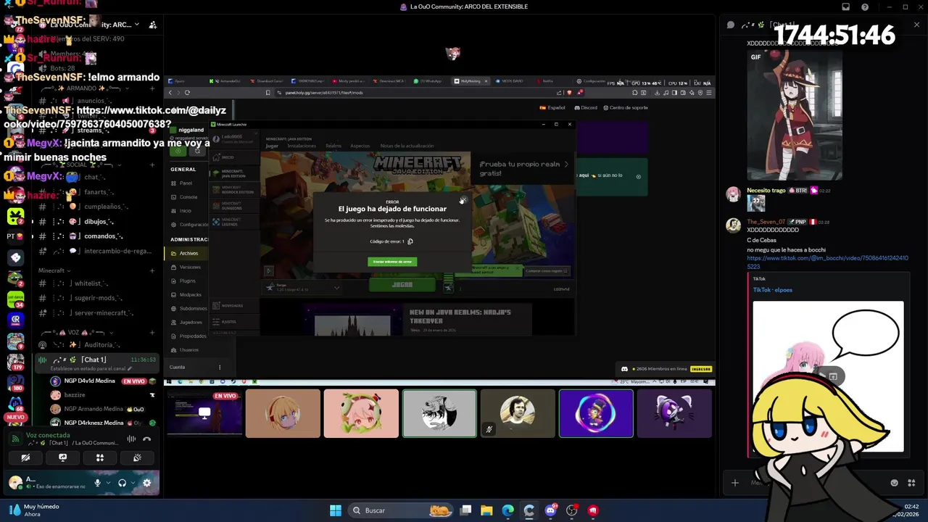This screenshot has width=928, height=522.
Task: Select the sugerir-mods channel
Action: (98, 298)
